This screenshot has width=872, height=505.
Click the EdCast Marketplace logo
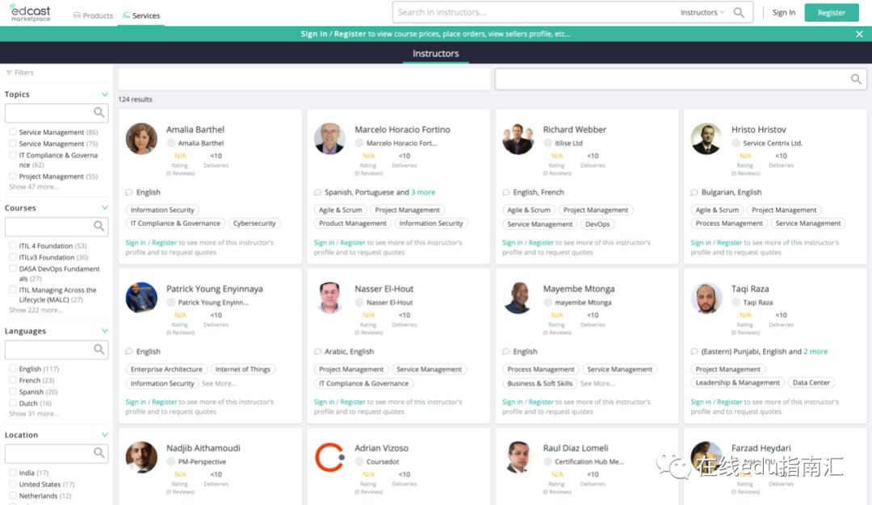[x=30, y=13]
